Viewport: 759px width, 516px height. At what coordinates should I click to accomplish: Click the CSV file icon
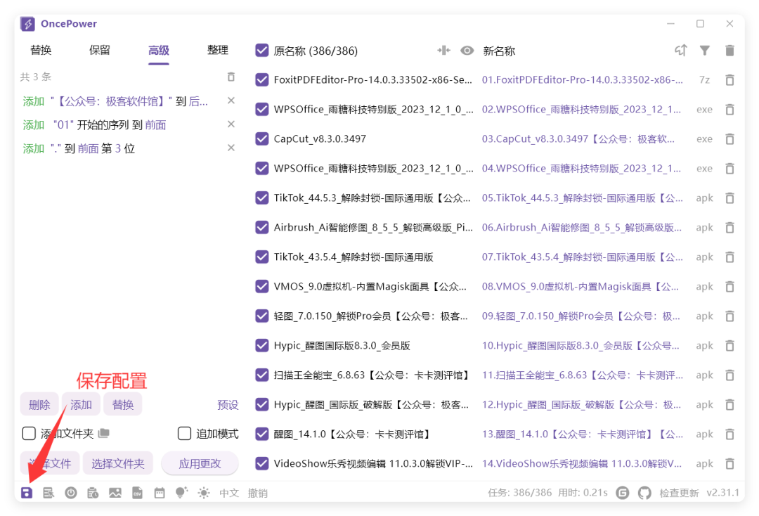(138, 493)
